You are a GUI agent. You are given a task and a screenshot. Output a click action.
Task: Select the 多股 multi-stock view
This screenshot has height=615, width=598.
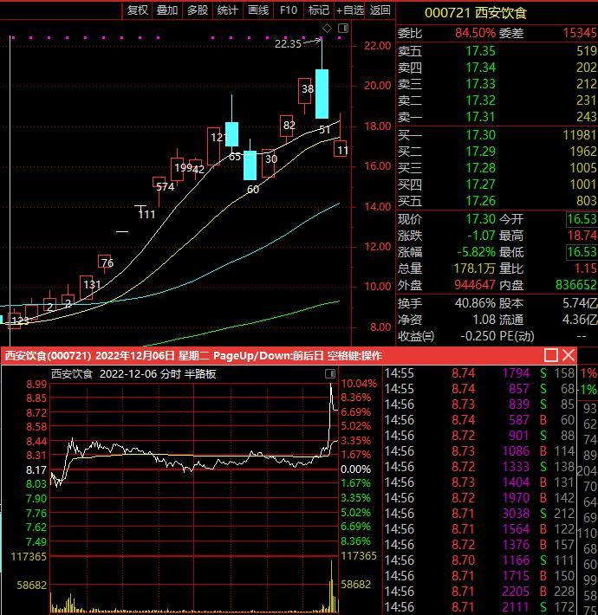[198, 10]
